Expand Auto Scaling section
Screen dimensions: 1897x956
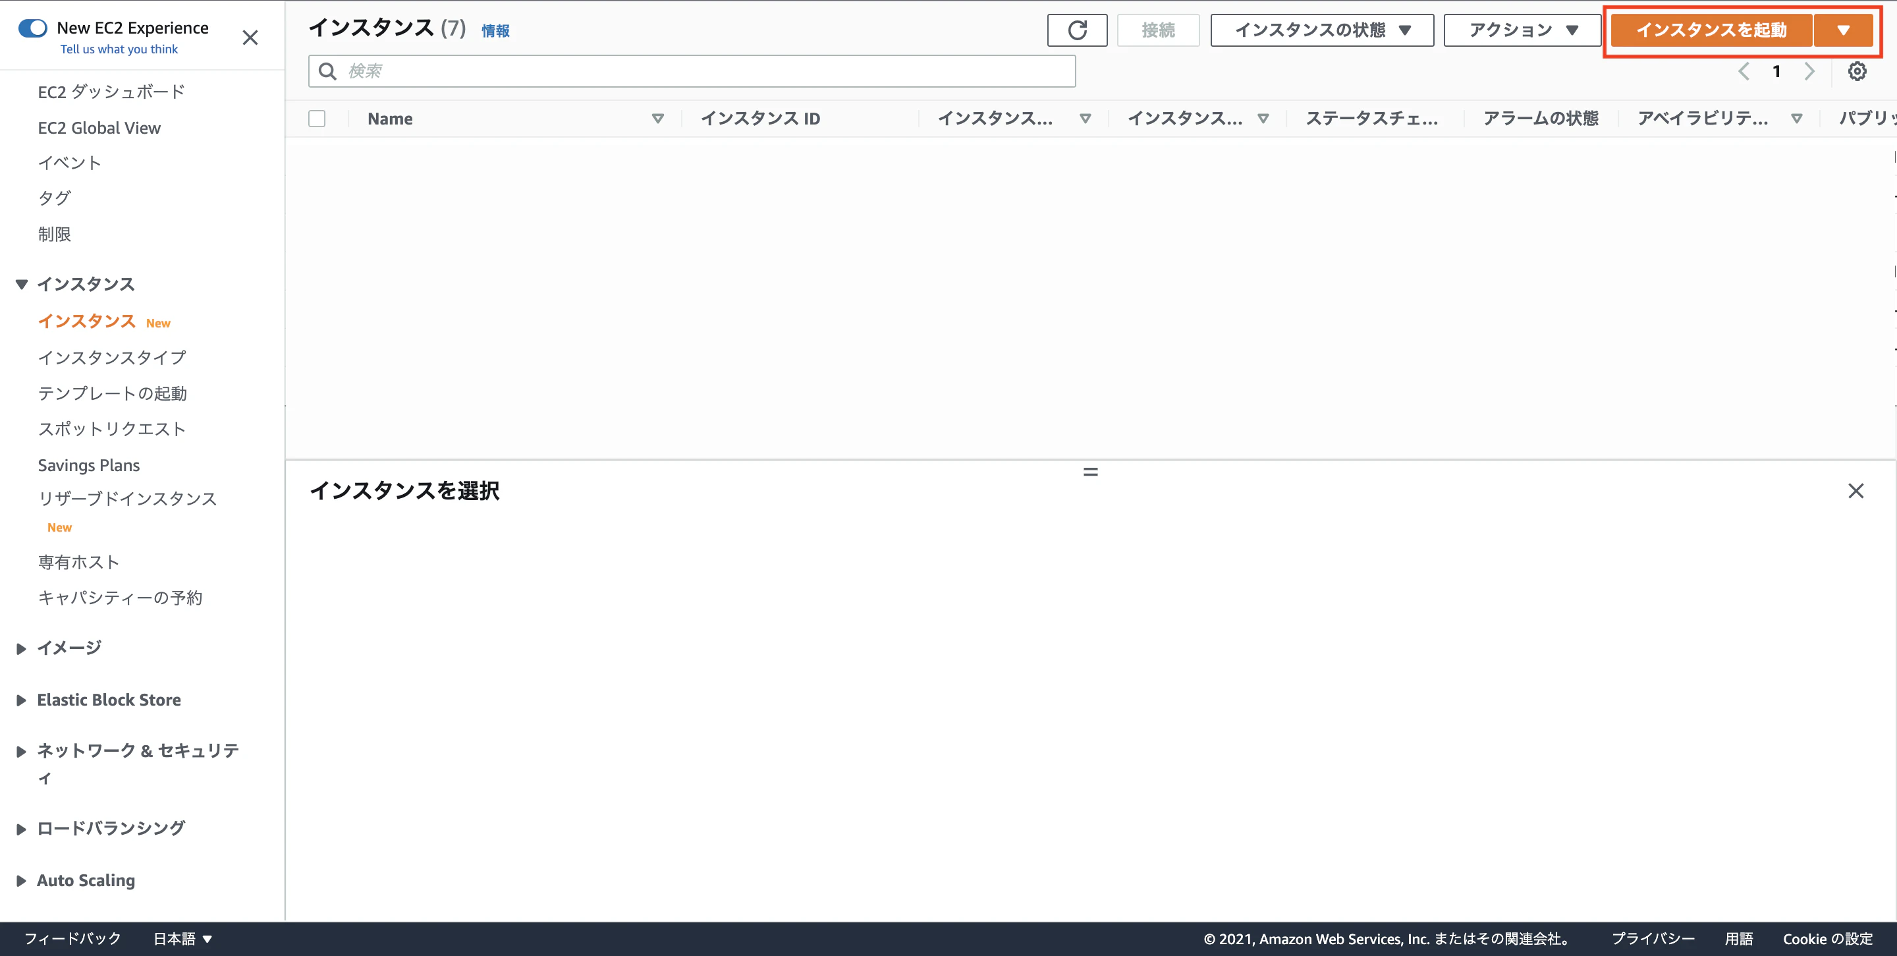pos(21,881)
